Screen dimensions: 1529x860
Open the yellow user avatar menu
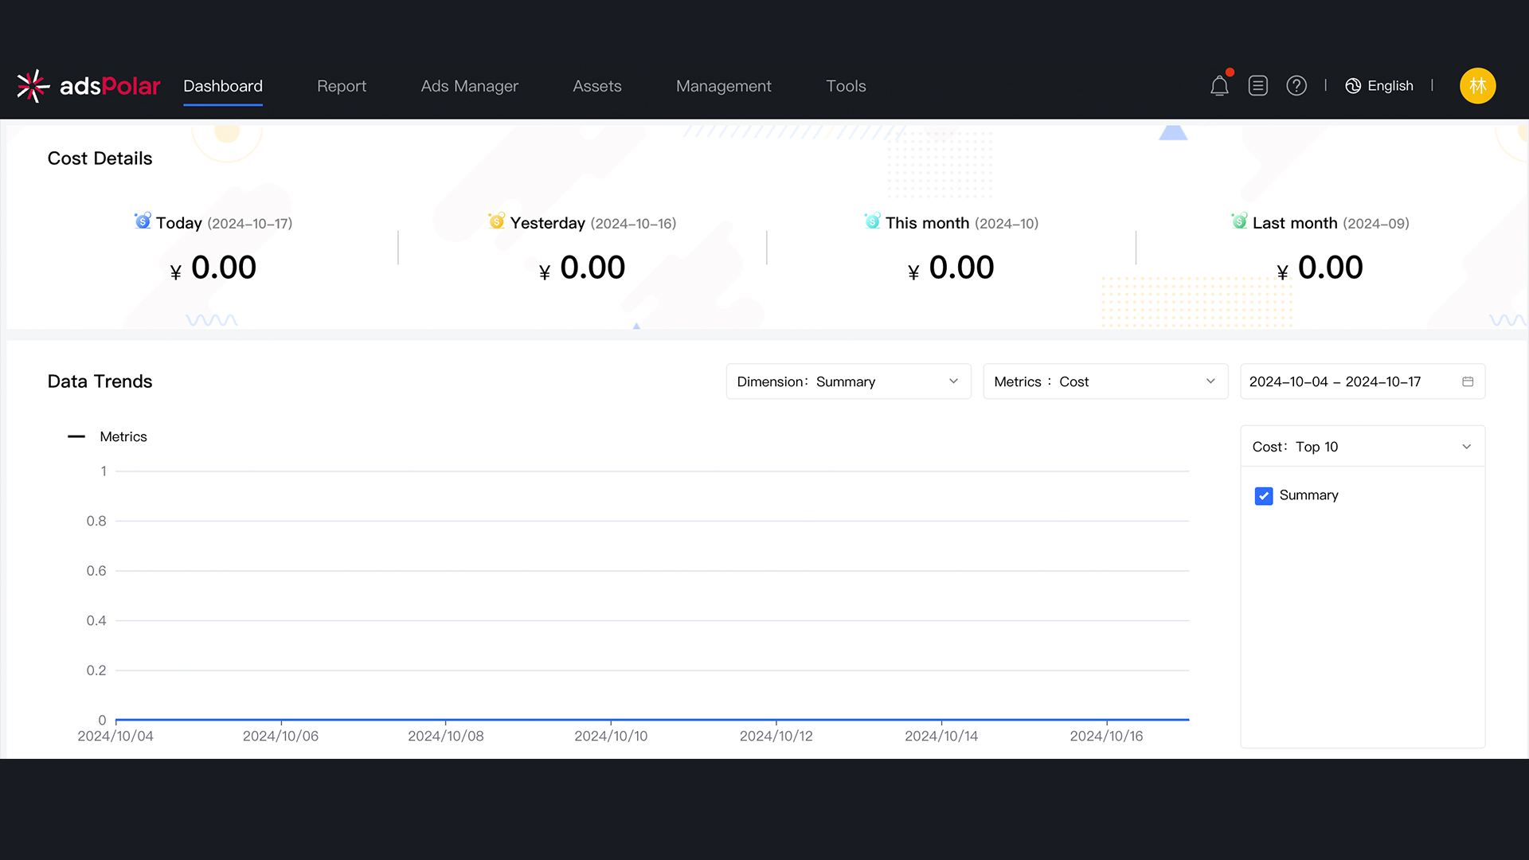1477,86
